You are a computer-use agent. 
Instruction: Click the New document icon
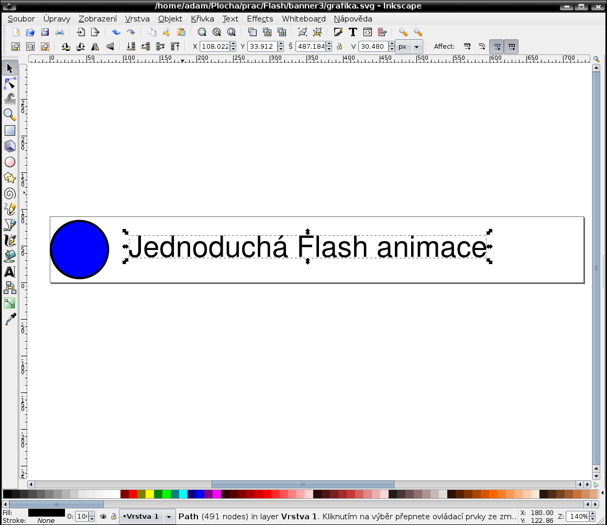16,32
